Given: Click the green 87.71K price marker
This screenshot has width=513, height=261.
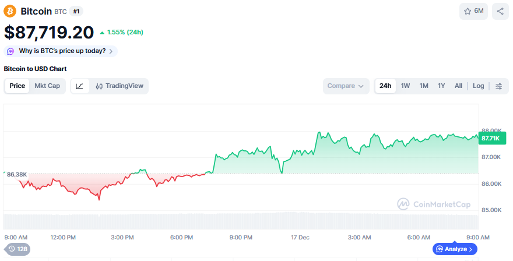Looking at the screenshot, I should point(492,138).
